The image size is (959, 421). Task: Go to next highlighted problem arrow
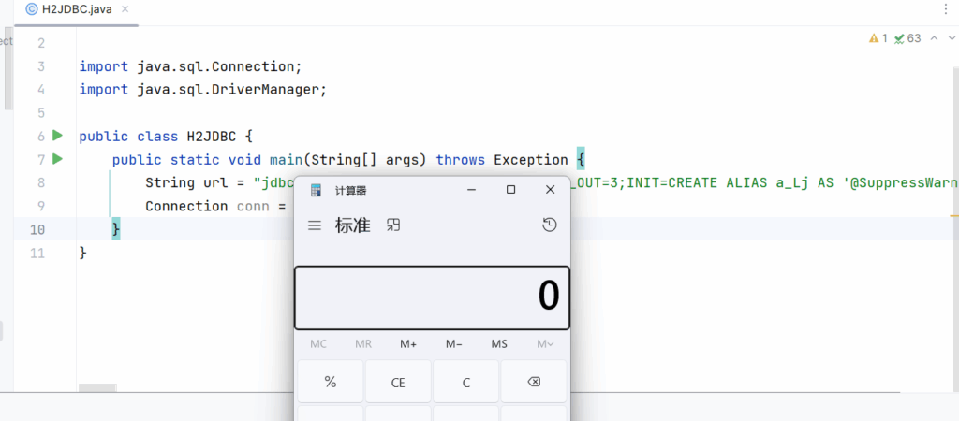951,38
